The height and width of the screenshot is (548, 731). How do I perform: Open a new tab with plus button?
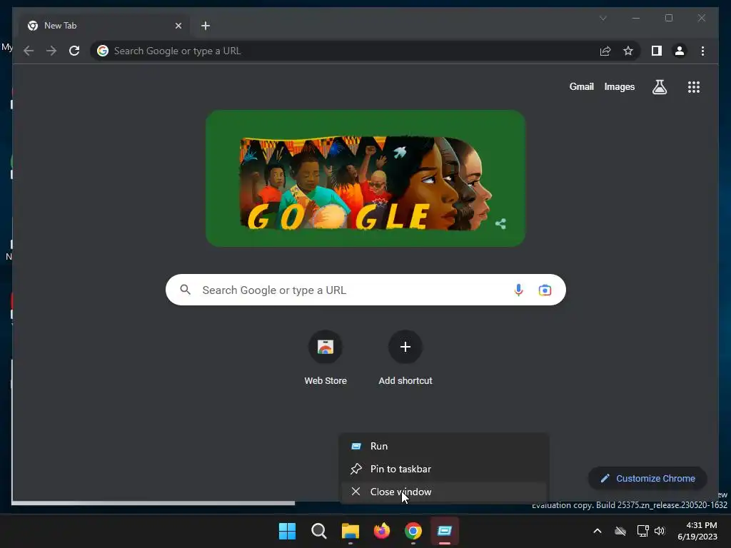pos(205,26)
